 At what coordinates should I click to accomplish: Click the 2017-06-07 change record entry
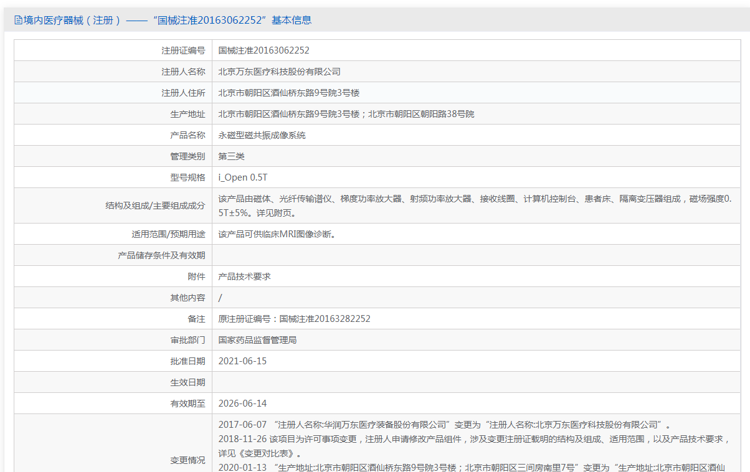pyautogui.click(x=444, y=425)
